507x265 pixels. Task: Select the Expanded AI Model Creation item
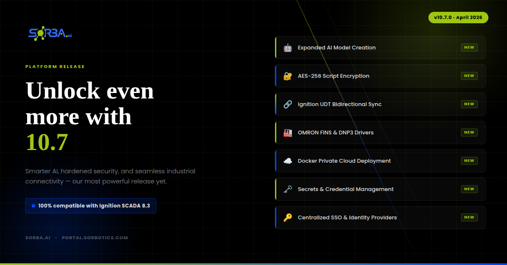click(337, 48)
